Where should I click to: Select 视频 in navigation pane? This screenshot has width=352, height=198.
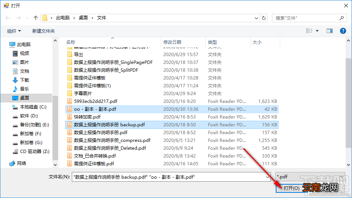click(x=21, y=53)
